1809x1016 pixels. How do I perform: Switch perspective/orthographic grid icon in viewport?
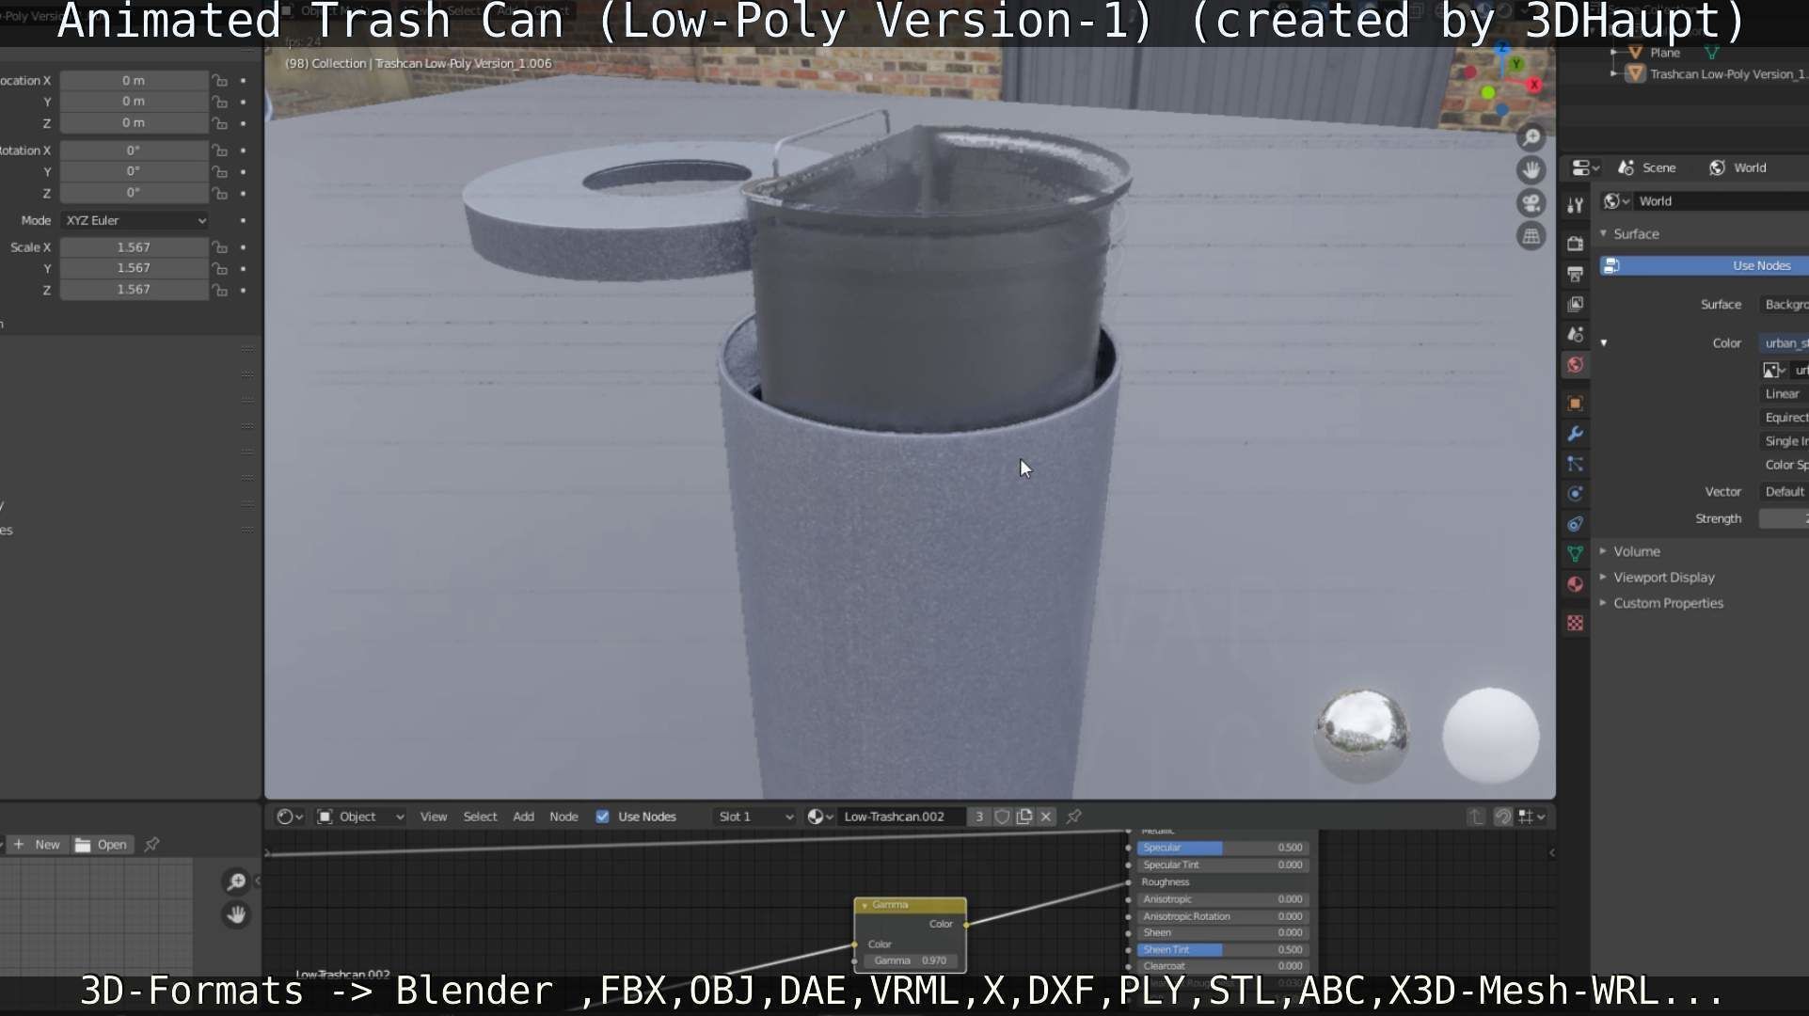tap(1531, 236)
